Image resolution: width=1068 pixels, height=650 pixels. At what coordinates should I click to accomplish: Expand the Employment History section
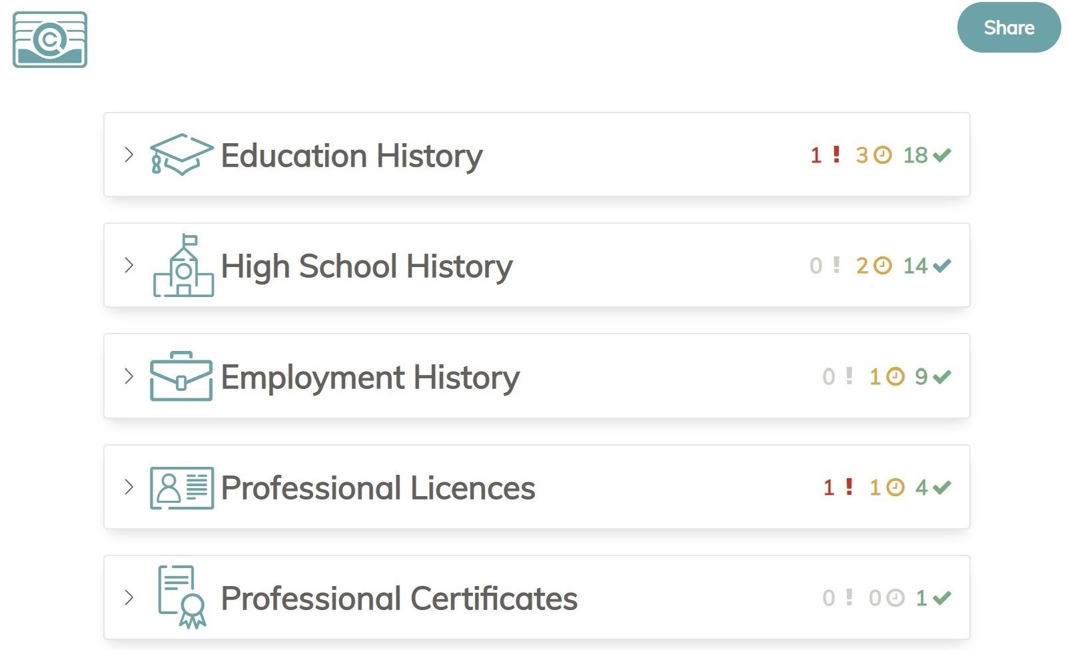click(x=129, y=376)
